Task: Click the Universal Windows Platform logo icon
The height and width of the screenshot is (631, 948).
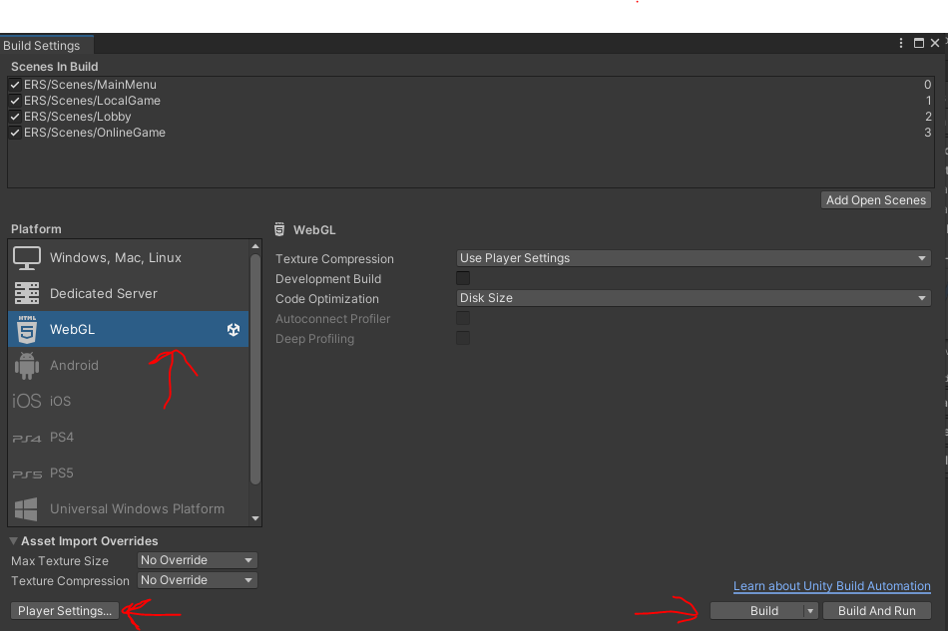Action: point(26,509)
